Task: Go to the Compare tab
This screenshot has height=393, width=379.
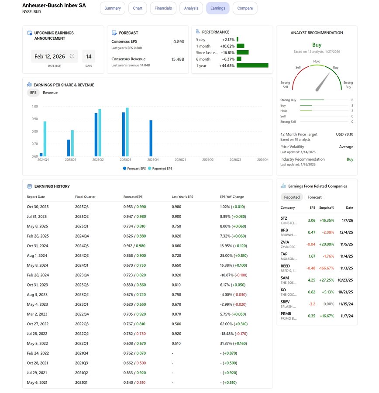Action: point(245,8)
